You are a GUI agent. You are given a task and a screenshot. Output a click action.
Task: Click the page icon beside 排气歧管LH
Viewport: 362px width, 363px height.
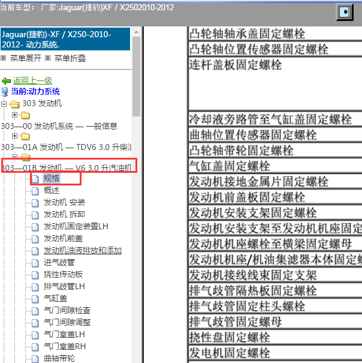click(35, 287)
